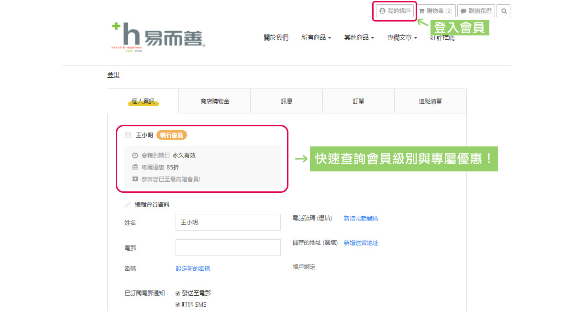
Task: Click the 鑽石會員 membership badge
Action: [172, 135]
